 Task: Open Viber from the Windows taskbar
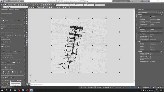point(23,90)
